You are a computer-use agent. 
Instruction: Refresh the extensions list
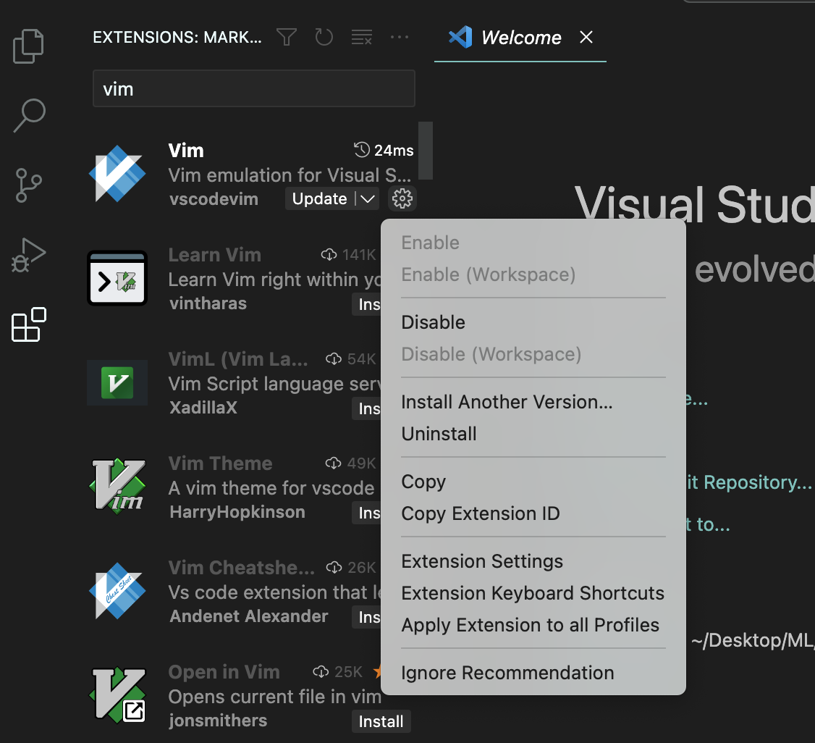pyautogui.click(x=324, y=37)
